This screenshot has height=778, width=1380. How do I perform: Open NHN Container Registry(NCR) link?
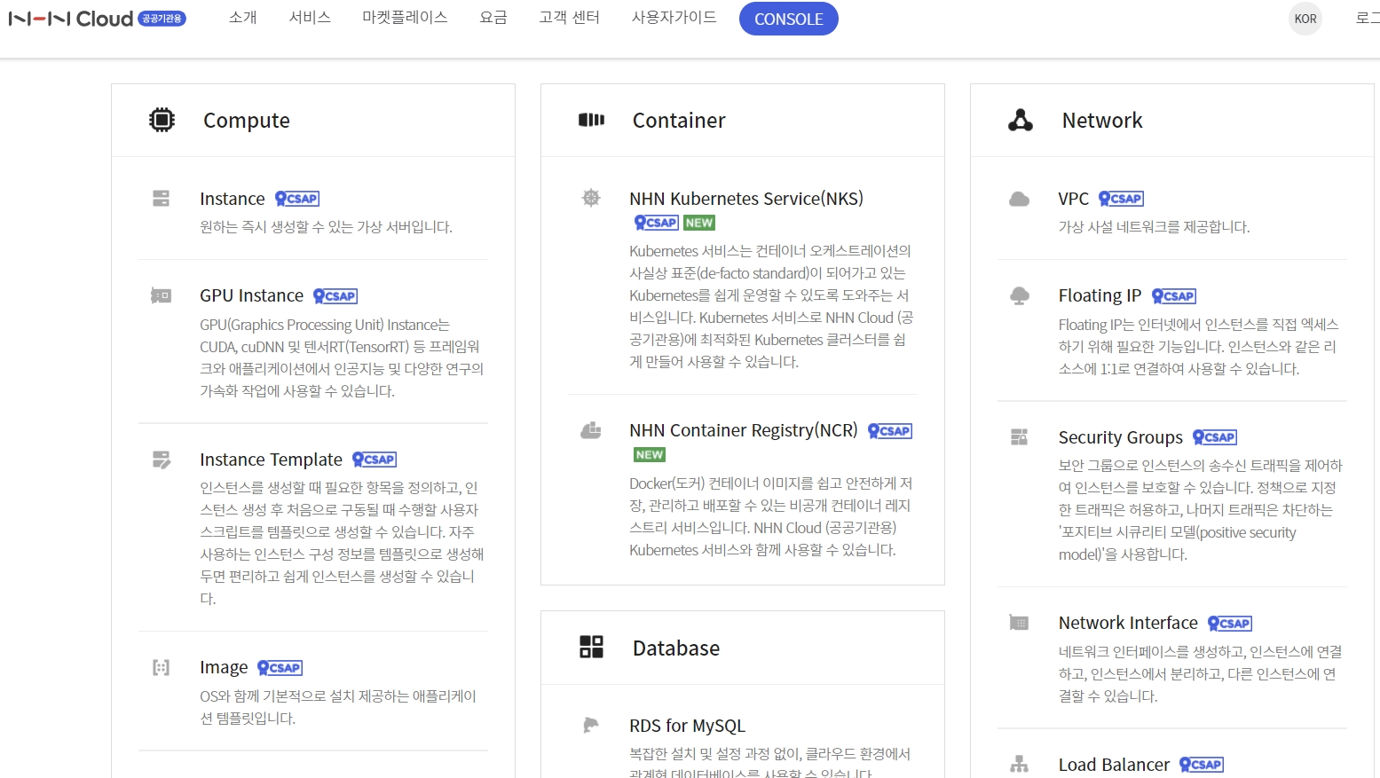(x=744, y=430)
